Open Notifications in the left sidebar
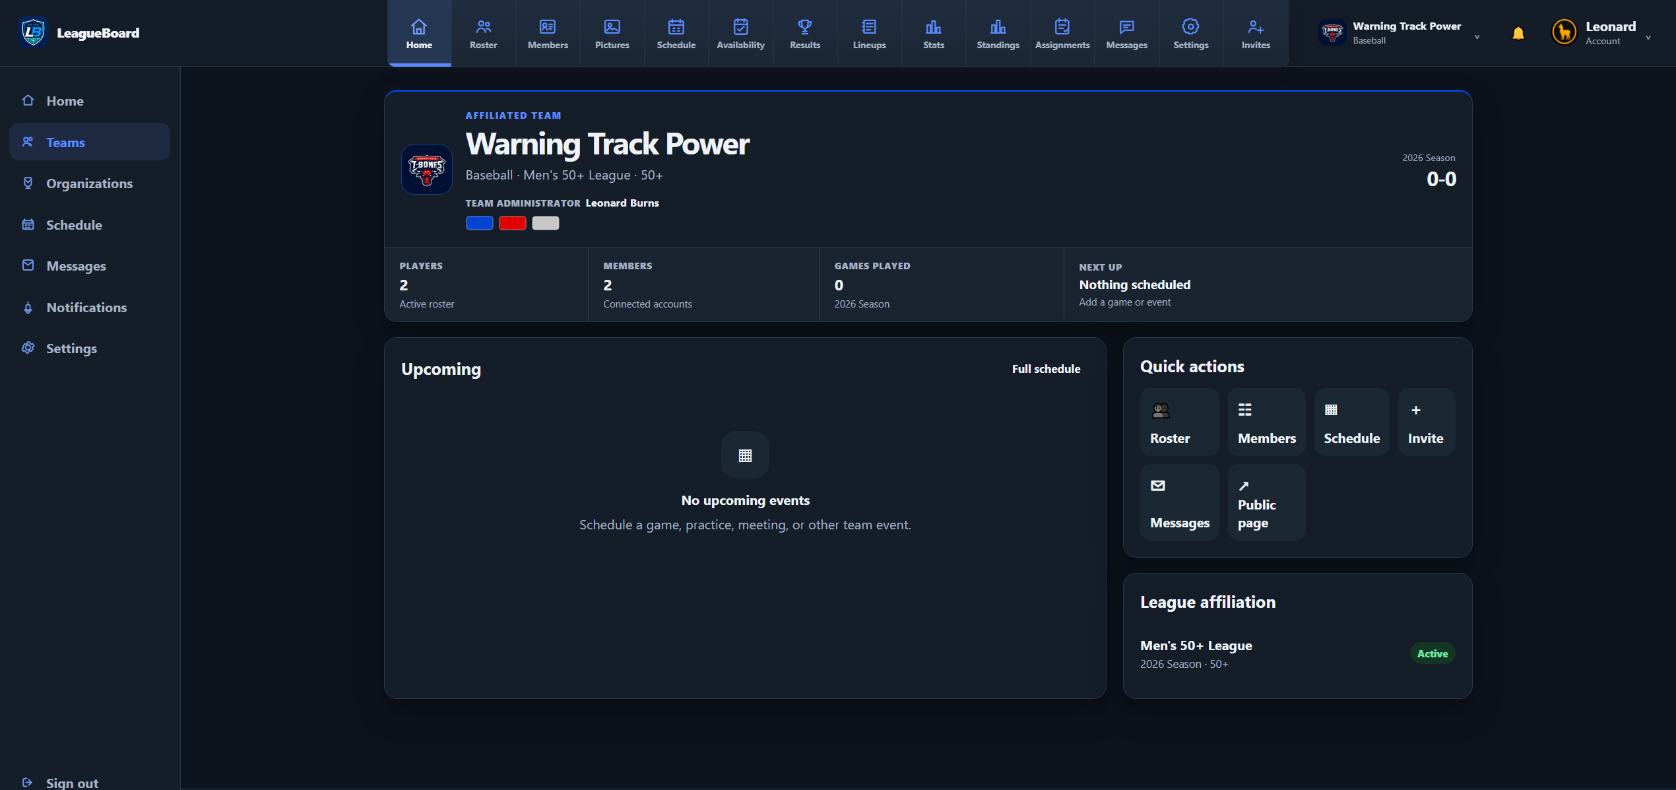Screen dimensions: 1676x790 pos(90,307)
